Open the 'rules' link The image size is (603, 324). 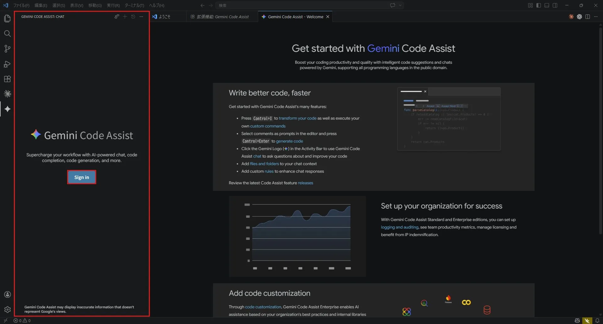point(269,171)
